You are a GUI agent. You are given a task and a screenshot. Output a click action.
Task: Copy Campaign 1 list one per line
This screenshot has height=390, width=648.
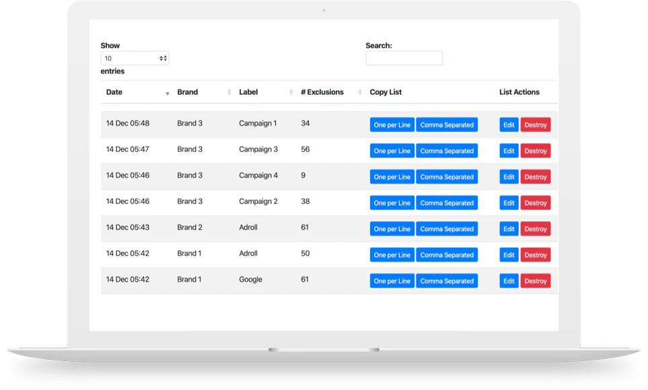pyautogui.click(x=392, y=125)
